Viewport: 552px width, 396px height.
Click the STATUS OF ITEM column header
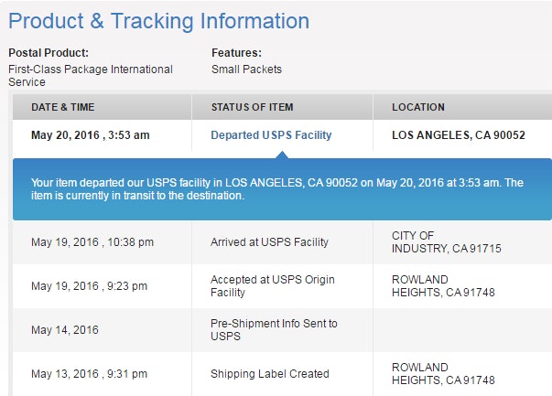click(252, 107)
